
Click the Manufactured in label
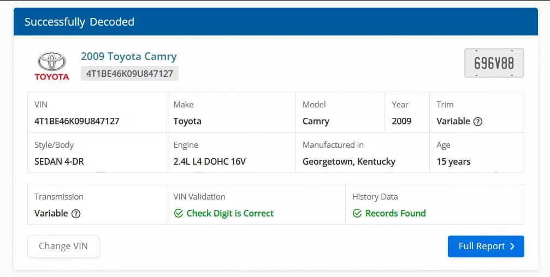[x=333, y=145]
